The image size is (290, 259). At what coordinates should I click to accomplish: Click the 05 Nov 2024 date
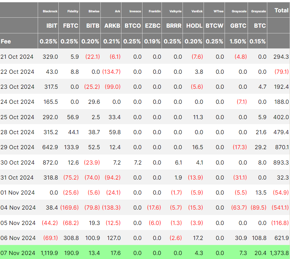coord(18,223)
